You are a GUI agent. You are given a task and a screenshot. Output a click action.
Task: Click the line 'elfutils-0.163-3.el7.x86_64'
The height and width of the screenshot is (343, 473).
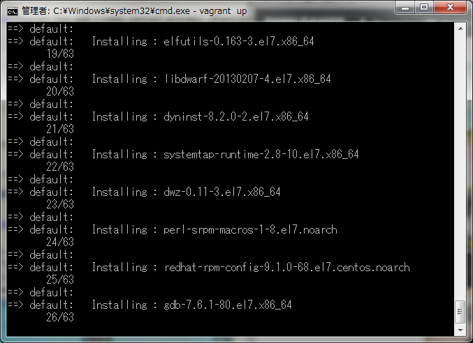(239, 41)
